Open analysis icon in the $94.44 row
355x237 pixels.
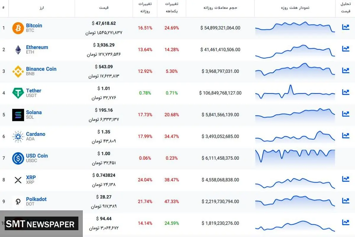tap(346, 222)
